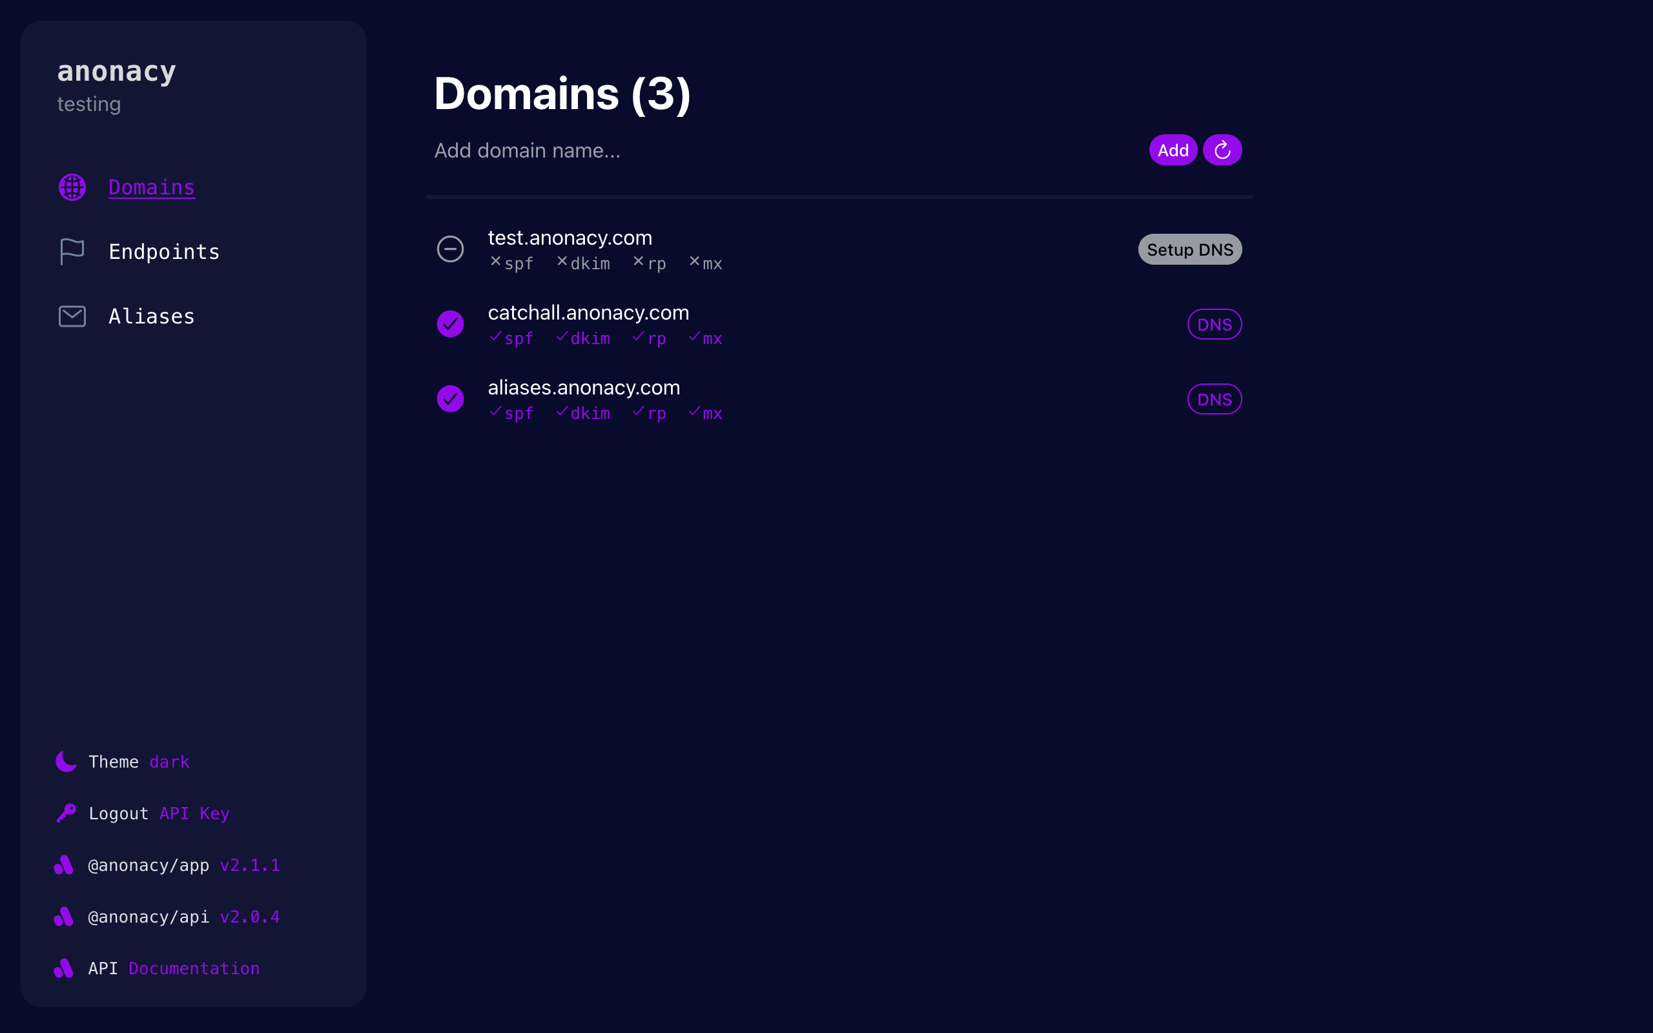Click the globe icon beside Domains
This screenshot has height=1033, width=1653.
coord(72,187)
